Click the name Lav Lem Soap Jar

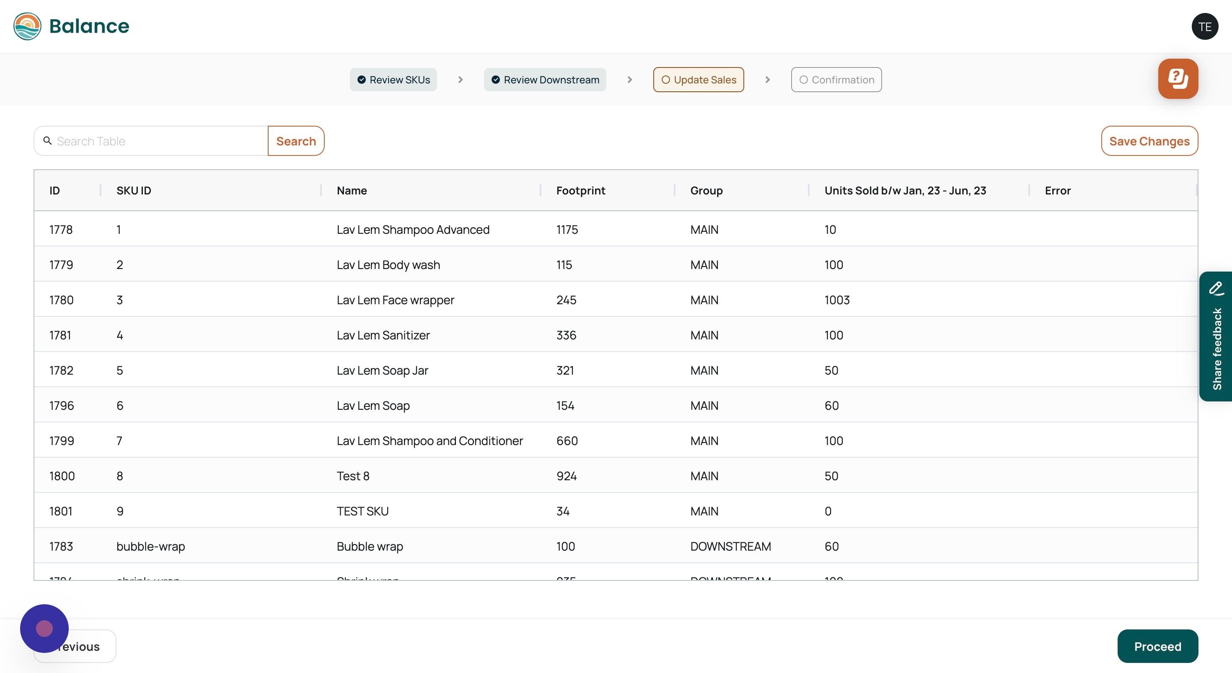(x=382, y=370)
